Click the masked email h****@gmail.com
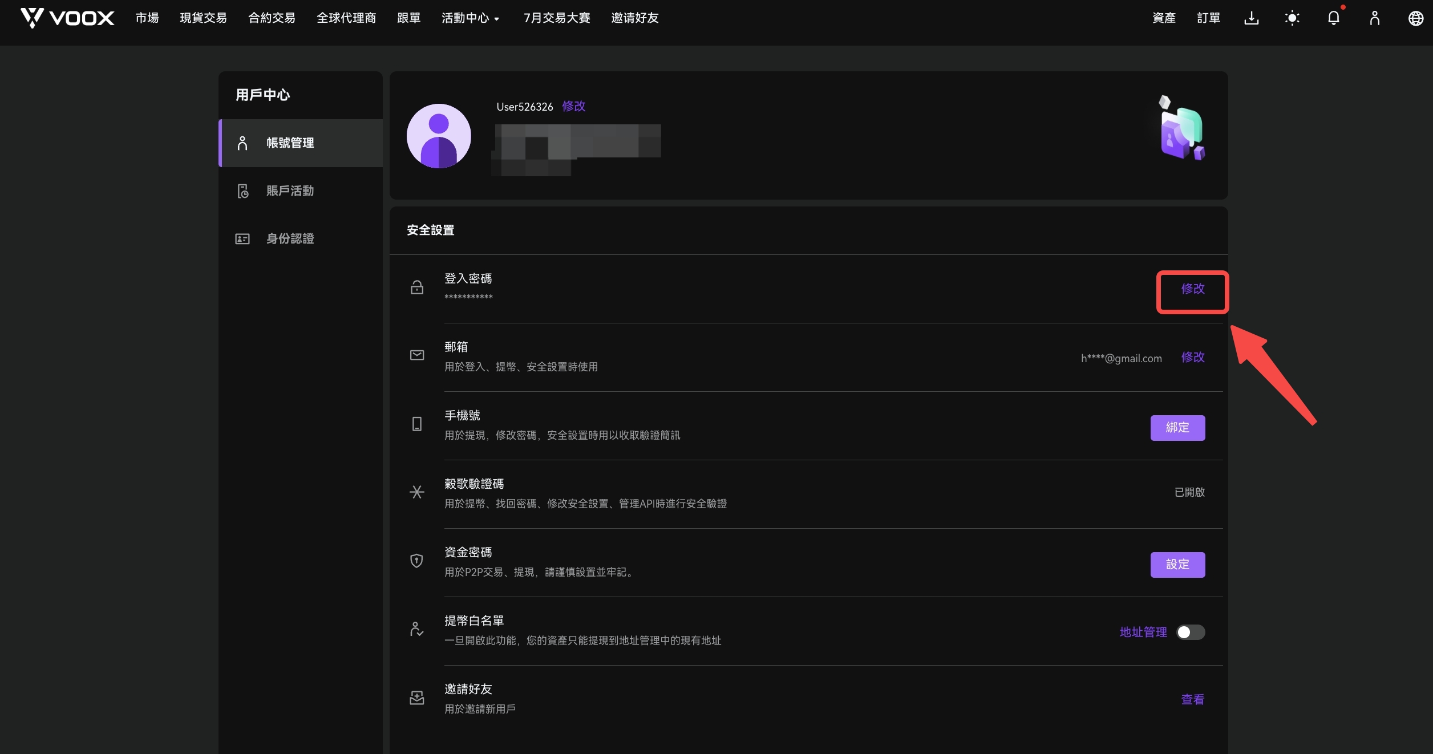Image resolution: width=1433 pixels, height=754 pixels. 1122,358
